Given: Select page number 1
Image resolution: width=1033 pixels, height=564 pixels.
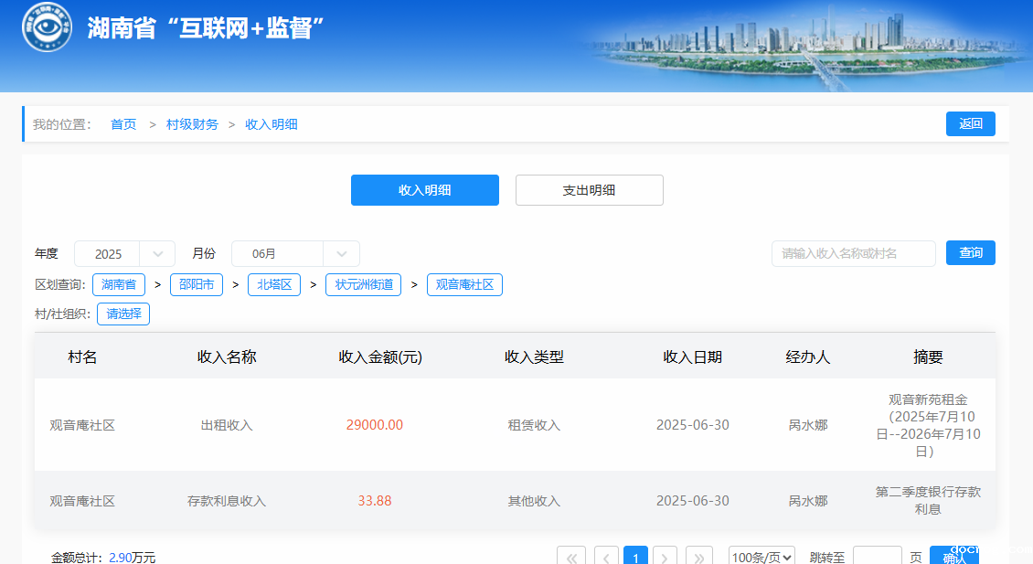Looking at the screenshot, I should (x=635, y=557).
